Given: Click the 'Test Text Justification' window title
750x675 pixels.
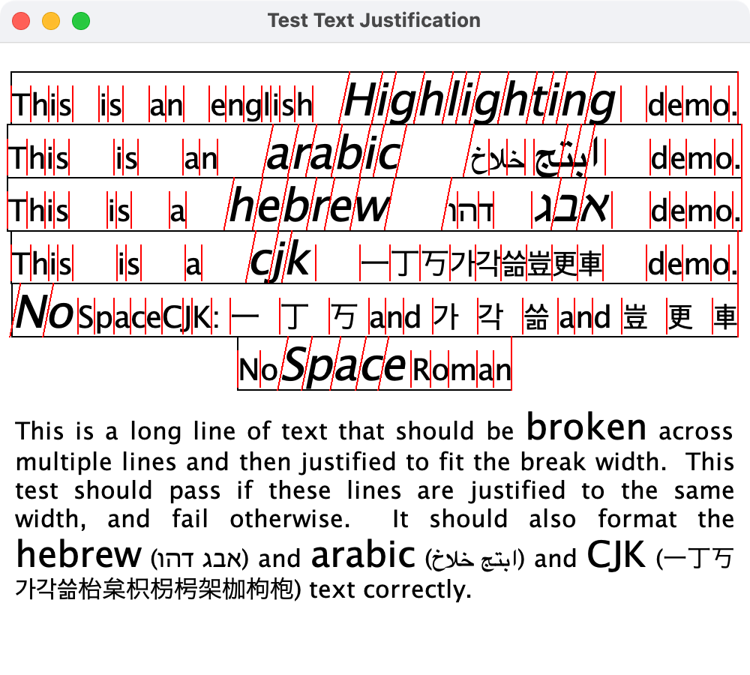Looking at the screenshot, I should coord(373,20).
